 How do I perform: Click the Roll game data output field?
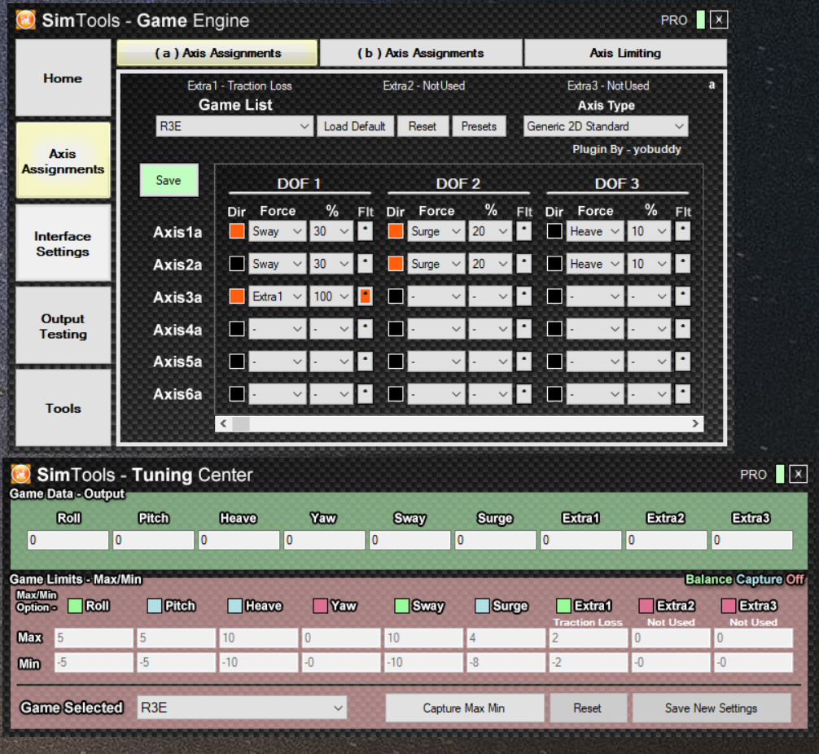[x=68, y=540]
